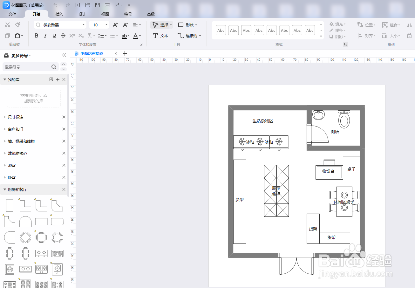Close the 浴室 library with X
Image resolution: width=415 pixels, height=288 pixels.
tap(64, 165)
